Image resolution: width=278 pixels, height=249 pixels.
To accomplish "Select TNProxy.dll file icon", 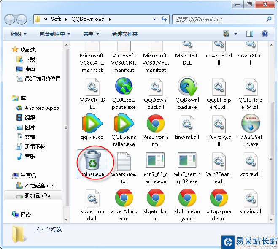I will pos(219,124).
